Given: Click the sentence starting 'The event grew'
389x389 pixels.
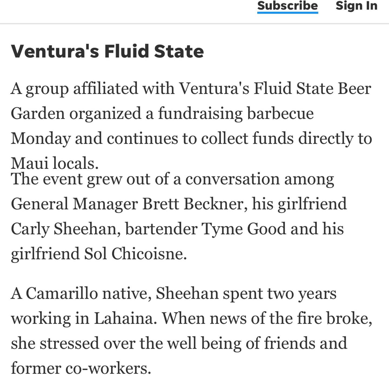Looking at the screenshot, I should click(x=179, y=216).
